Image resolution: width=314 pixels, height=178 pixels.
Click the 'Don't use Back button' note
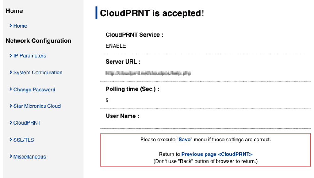coord(206,161)
